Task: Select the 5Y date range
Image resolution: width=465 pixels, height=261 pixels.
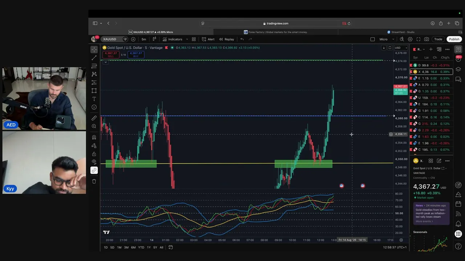Action: click(x=155, y=247)
